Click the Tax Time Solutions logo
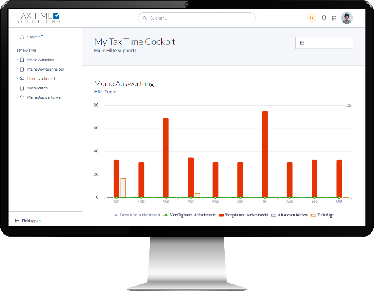Viewport: 374px width, 291px height. [38, 18]
